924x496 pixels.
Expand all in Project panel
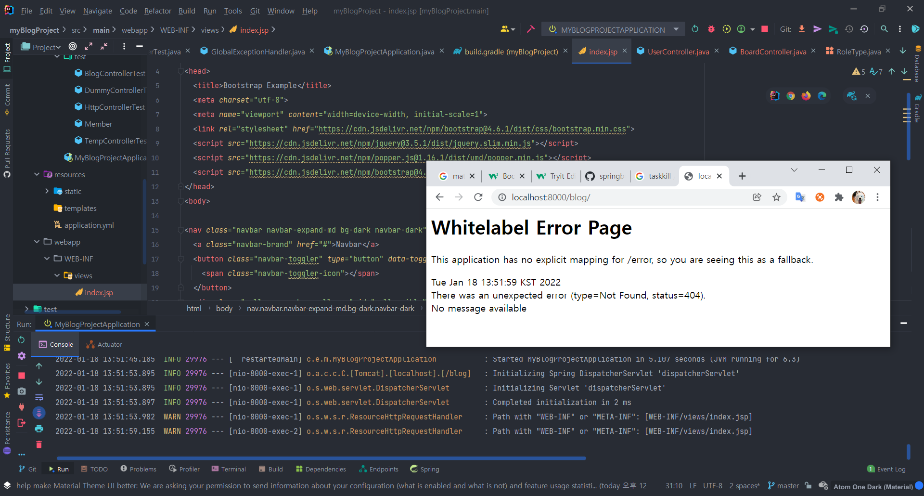(89, 46)
